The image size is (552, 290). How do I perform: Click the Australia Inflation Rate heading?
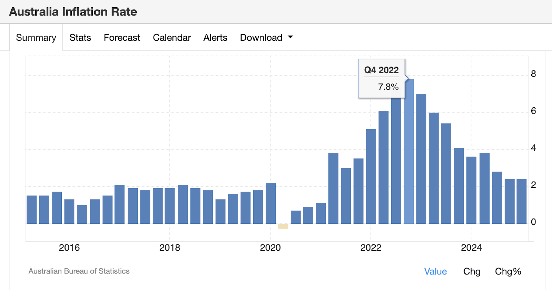point(73,12)
